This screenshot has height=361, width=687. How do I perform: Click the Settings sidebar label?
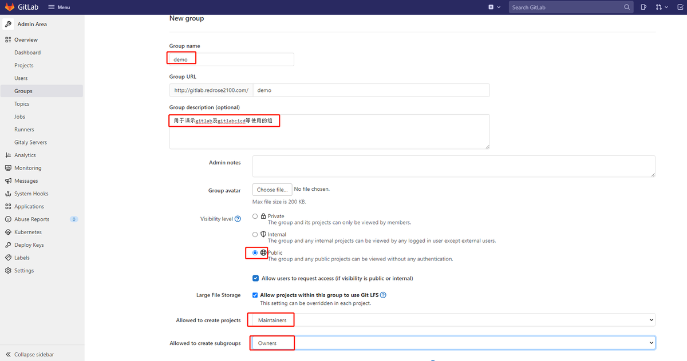point(24,271)
